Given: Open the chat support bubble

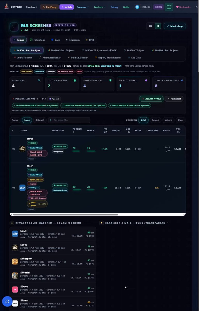Looking at the screenshot, I should point(7,301).
